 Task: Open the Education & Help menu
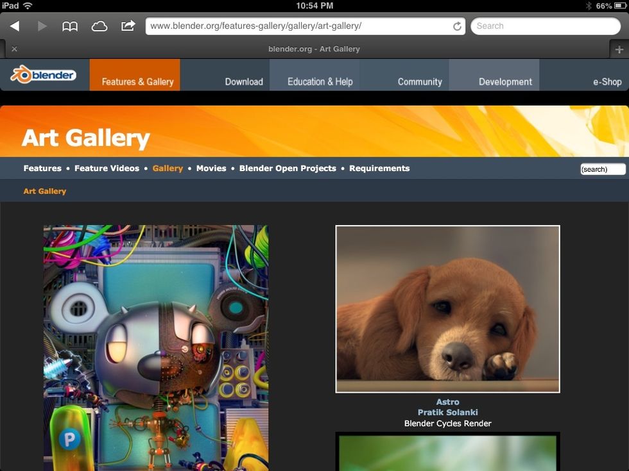click(320, 81)
